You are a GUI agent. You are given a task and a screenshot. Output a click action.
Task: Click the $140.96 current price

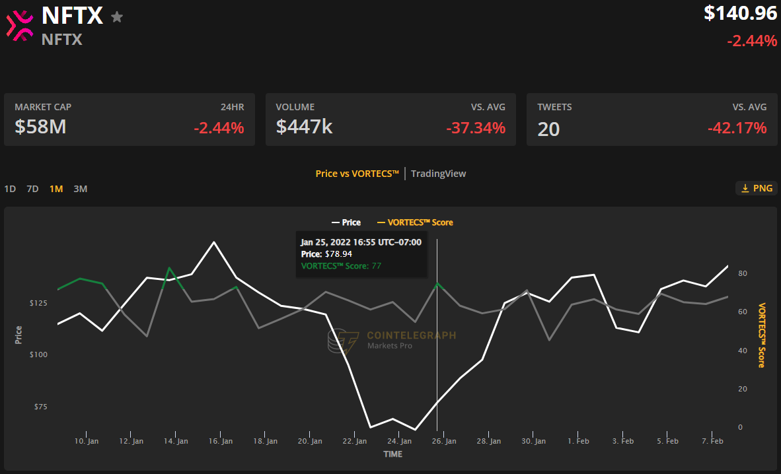740,13
